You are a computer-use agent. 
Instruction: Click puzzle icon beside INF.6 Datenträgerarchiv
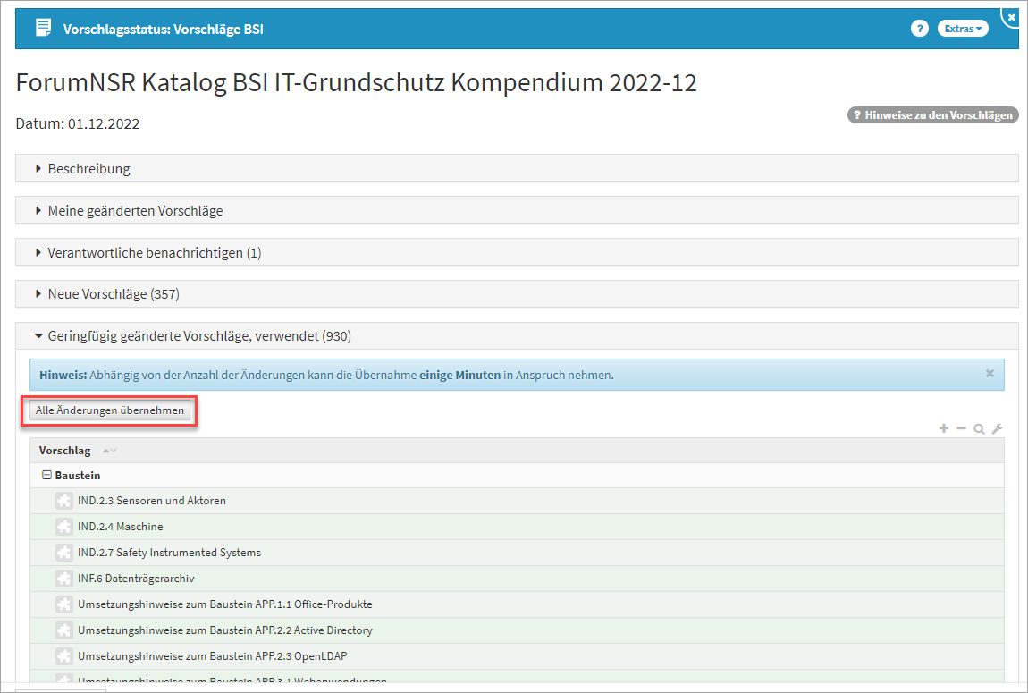click(x=63, y=579)
